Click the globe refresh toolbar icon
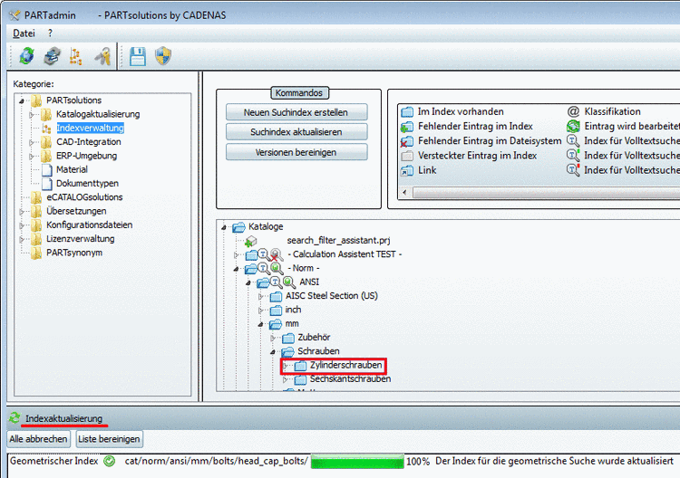The image size is (680, 478). (x=27, y=56)
